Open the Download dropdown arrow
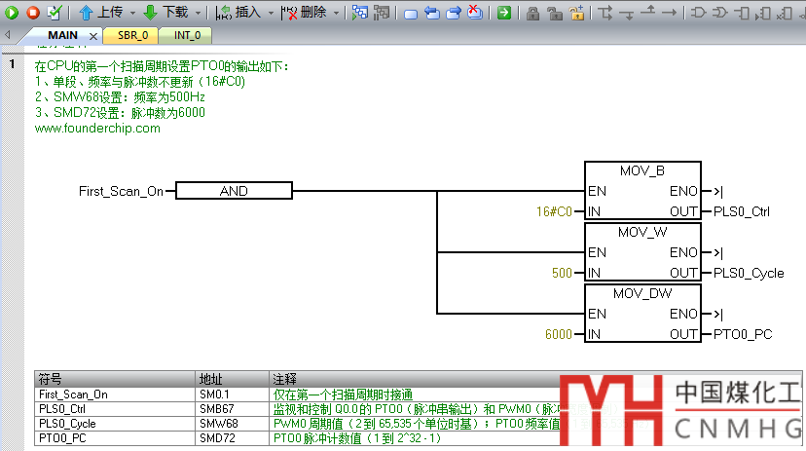 pos(198,14)
